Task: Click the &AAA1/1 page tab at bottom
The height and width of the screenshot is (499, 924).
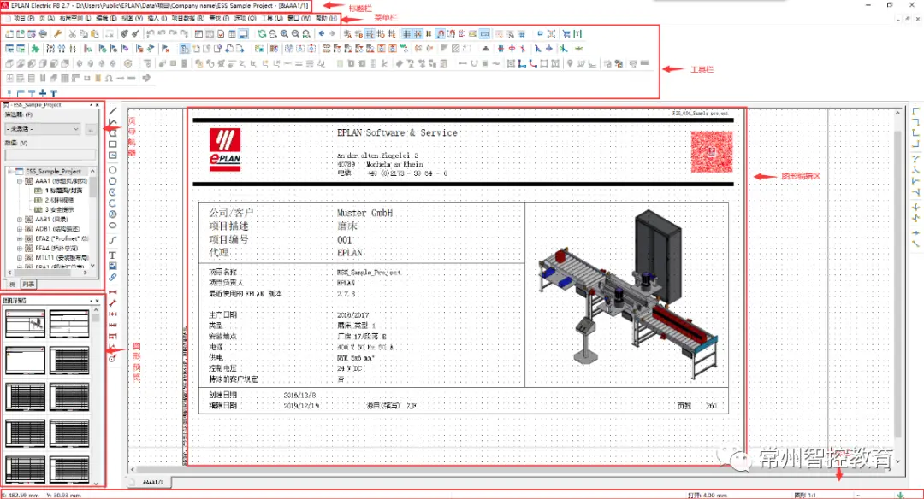Action: point(152,482)
